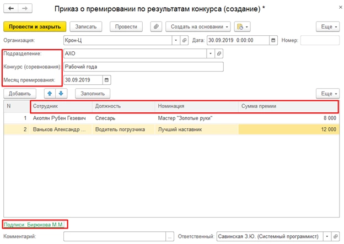344x244 pixels.
Task: Click the Ответственный field with Савинская З.Ю.
Action: pos(270,236)
